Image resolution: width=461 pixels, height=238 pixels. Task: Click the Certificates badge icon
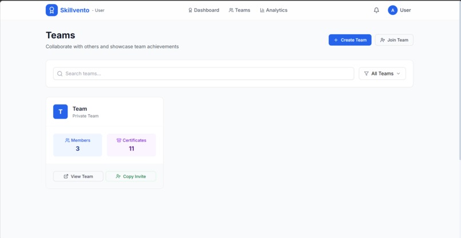[x=119, y=140]
